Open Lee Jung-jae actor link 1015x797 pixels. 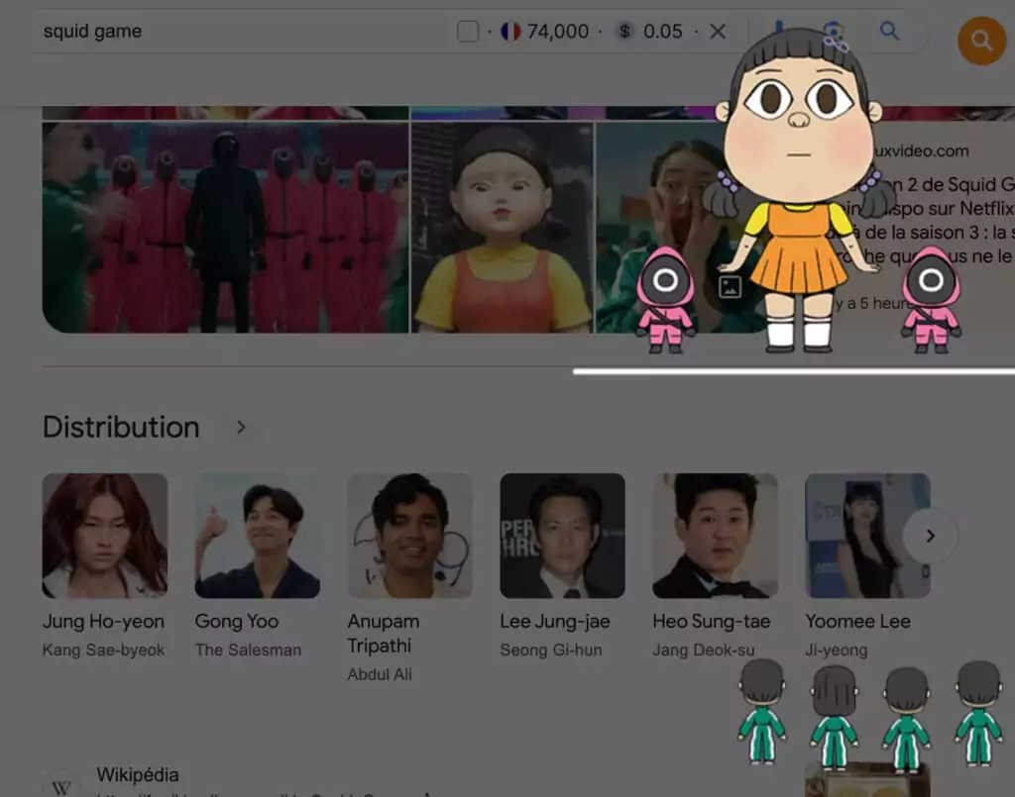click(555, 622)
